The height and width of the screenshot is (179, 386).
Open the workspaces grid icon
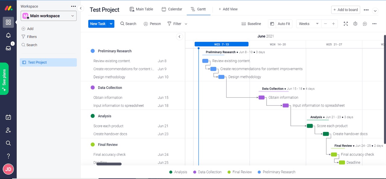click(8, 22)
